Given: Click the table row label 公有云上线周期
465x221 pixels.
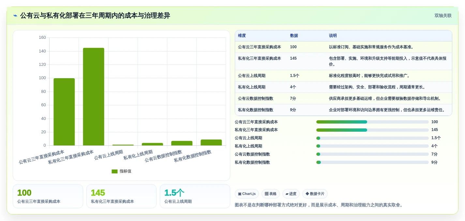Looking at the screenshot, I should tap(252, 76).
